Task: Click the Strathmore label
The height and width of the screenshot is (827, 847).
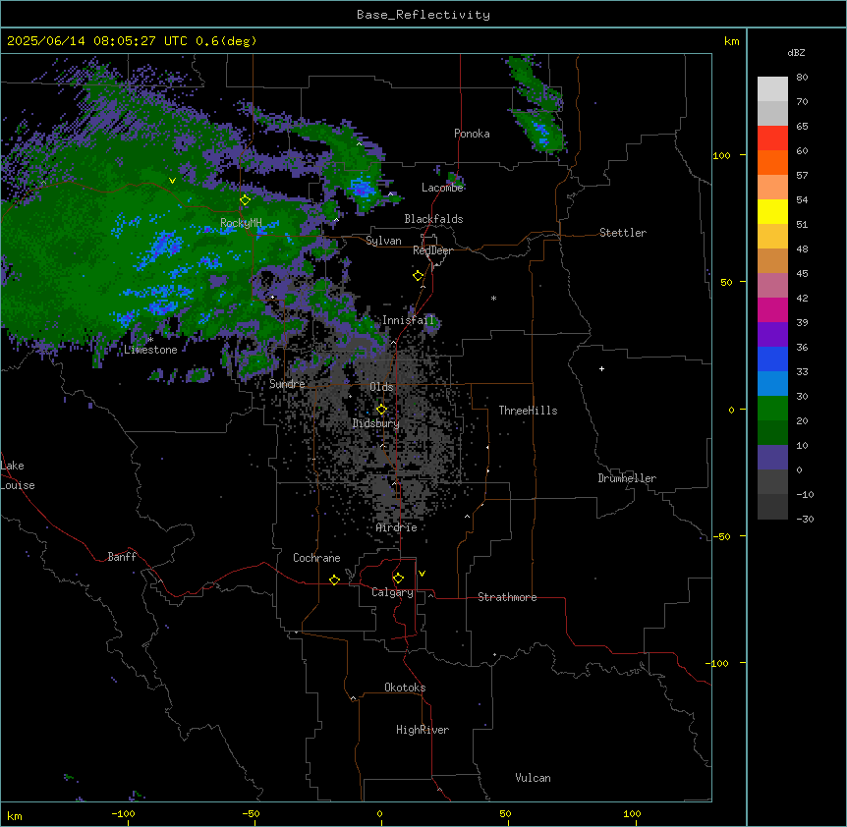Action: [x=507, y=597]
